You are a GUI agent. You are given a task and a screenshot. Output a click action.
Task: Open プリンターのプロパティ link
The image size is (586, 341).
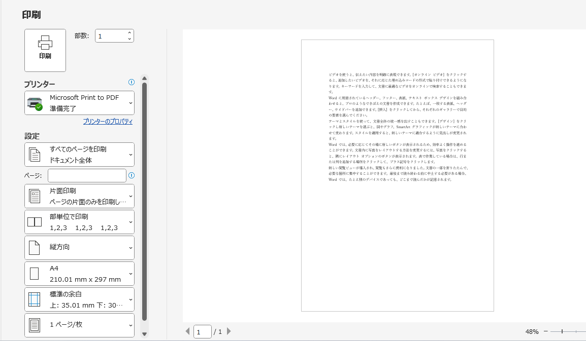click(108, 122)
